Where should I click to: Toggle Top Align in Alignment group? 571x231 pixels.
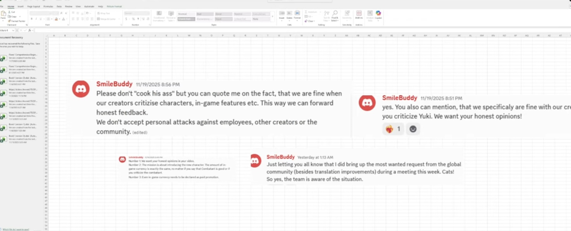(73, 13)
